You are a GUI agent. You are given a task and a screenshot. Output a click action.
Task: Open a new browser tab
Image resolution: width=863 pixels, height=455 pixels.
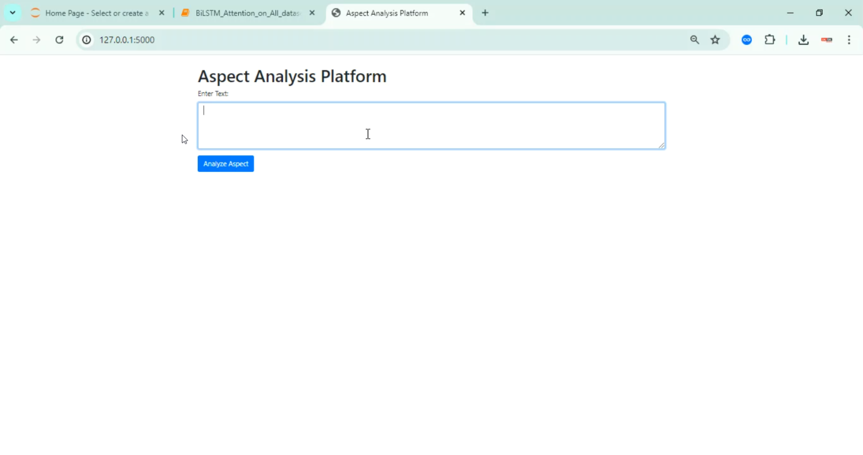pyautogui.click(x=485, y=13)
